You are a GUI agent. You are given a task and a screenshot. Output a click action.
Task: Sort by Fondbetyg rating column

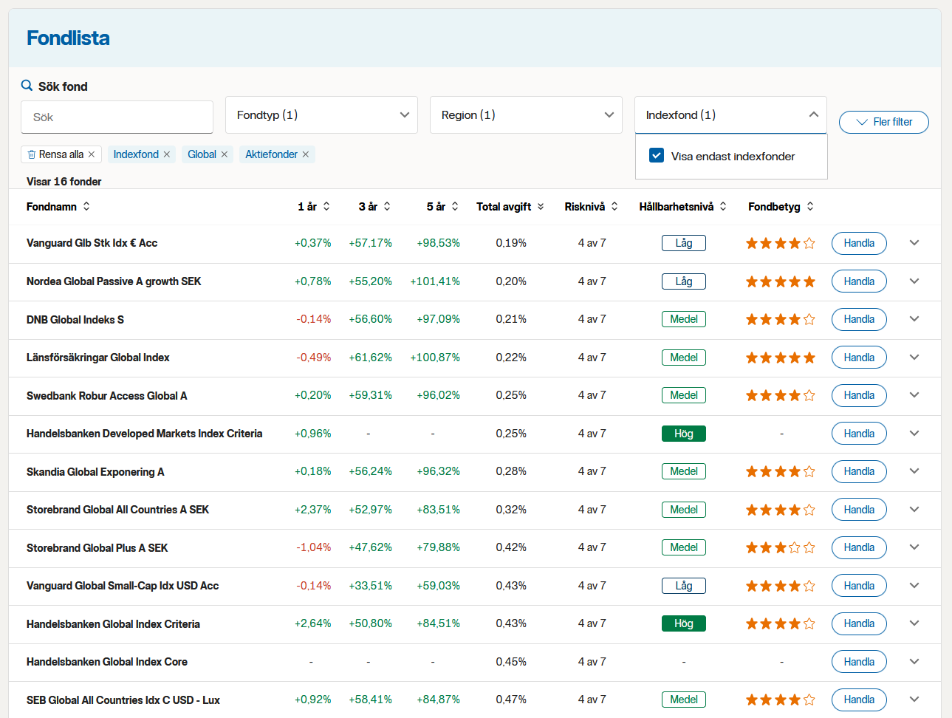810,207
